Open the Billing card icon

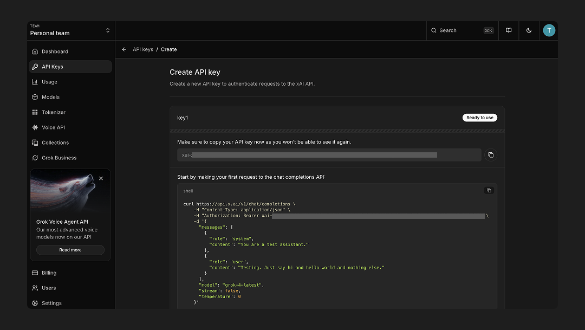[x=35, y=273]
